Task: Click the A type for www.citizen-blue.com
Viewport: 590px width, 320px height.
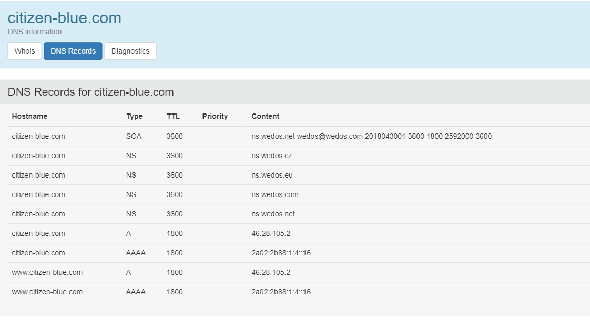Action: click(128, 273)
